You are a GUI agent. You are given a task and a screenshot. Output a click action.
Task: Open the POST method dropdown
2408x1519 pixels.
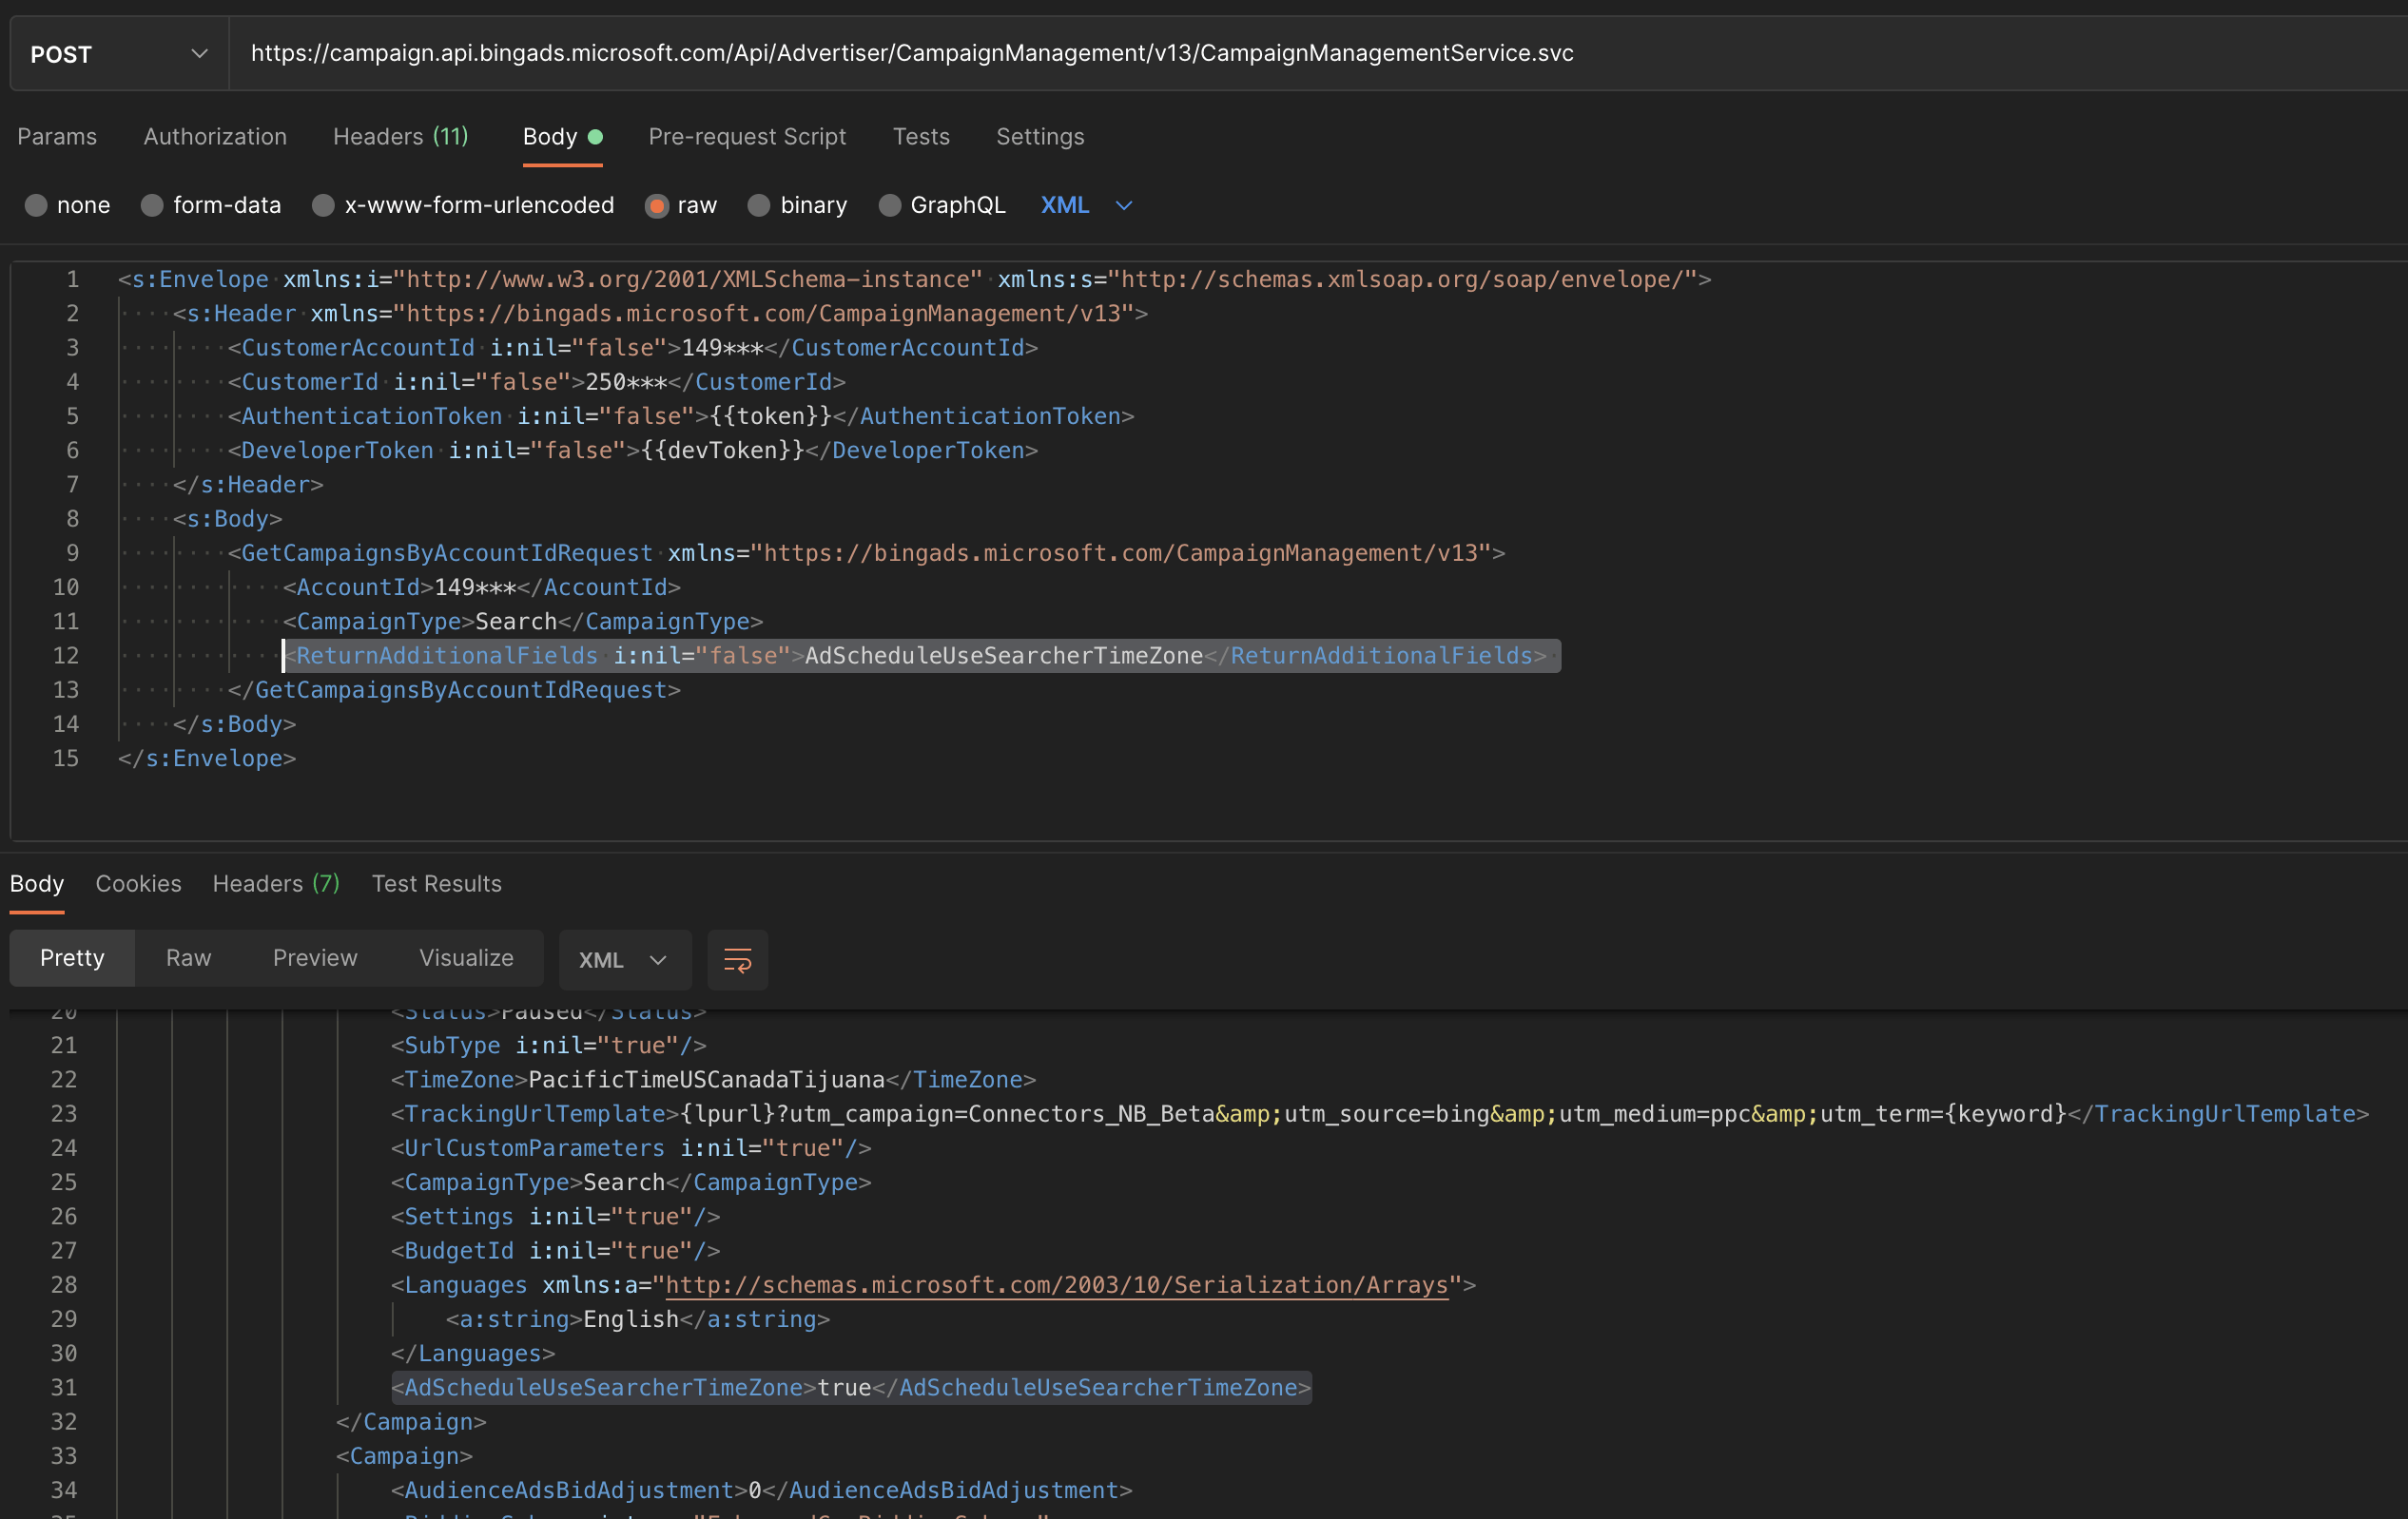click(x=118, y=54)
